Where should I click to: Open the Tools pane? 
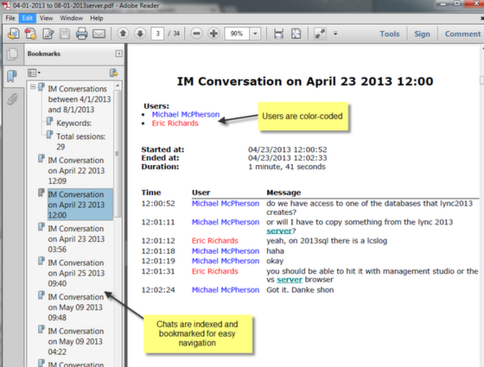click(x=390, y=34)
